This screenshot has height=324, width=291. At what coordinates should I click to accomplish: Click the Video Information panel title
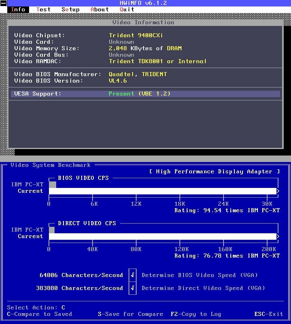point(143,22)
